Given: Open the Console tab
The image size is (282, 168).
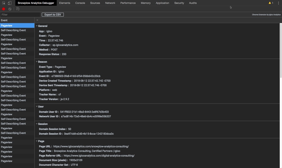Looking at the screenshot, I should tap(80, 3).
